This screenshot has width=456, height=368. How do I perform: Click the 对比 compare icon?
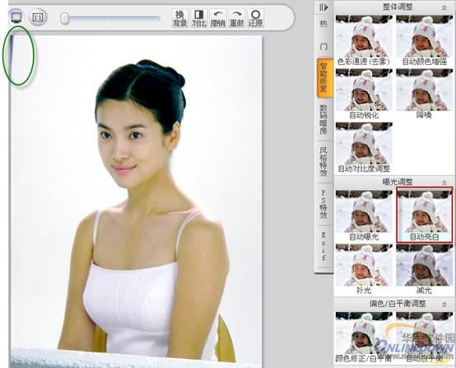pos(199,18)
